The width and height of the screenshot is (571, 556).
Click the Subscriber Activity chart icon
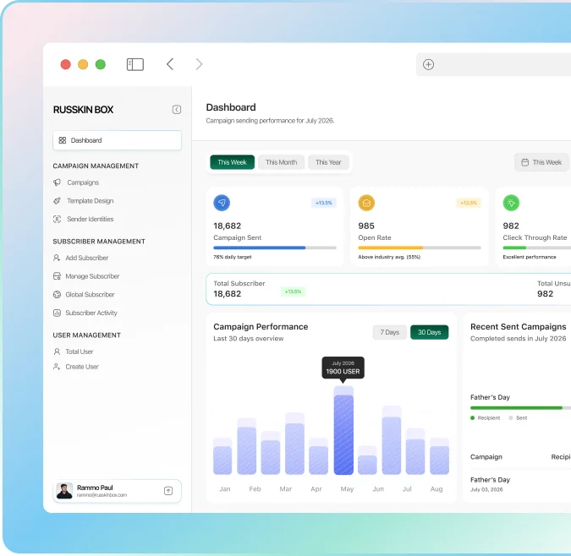point(57,313)
